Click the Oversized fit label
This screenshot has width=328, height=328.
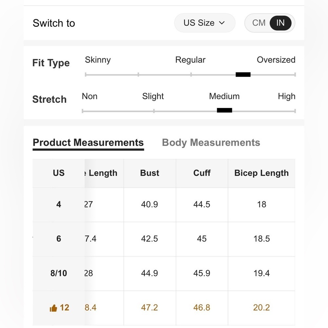click(x=276, y=60)
